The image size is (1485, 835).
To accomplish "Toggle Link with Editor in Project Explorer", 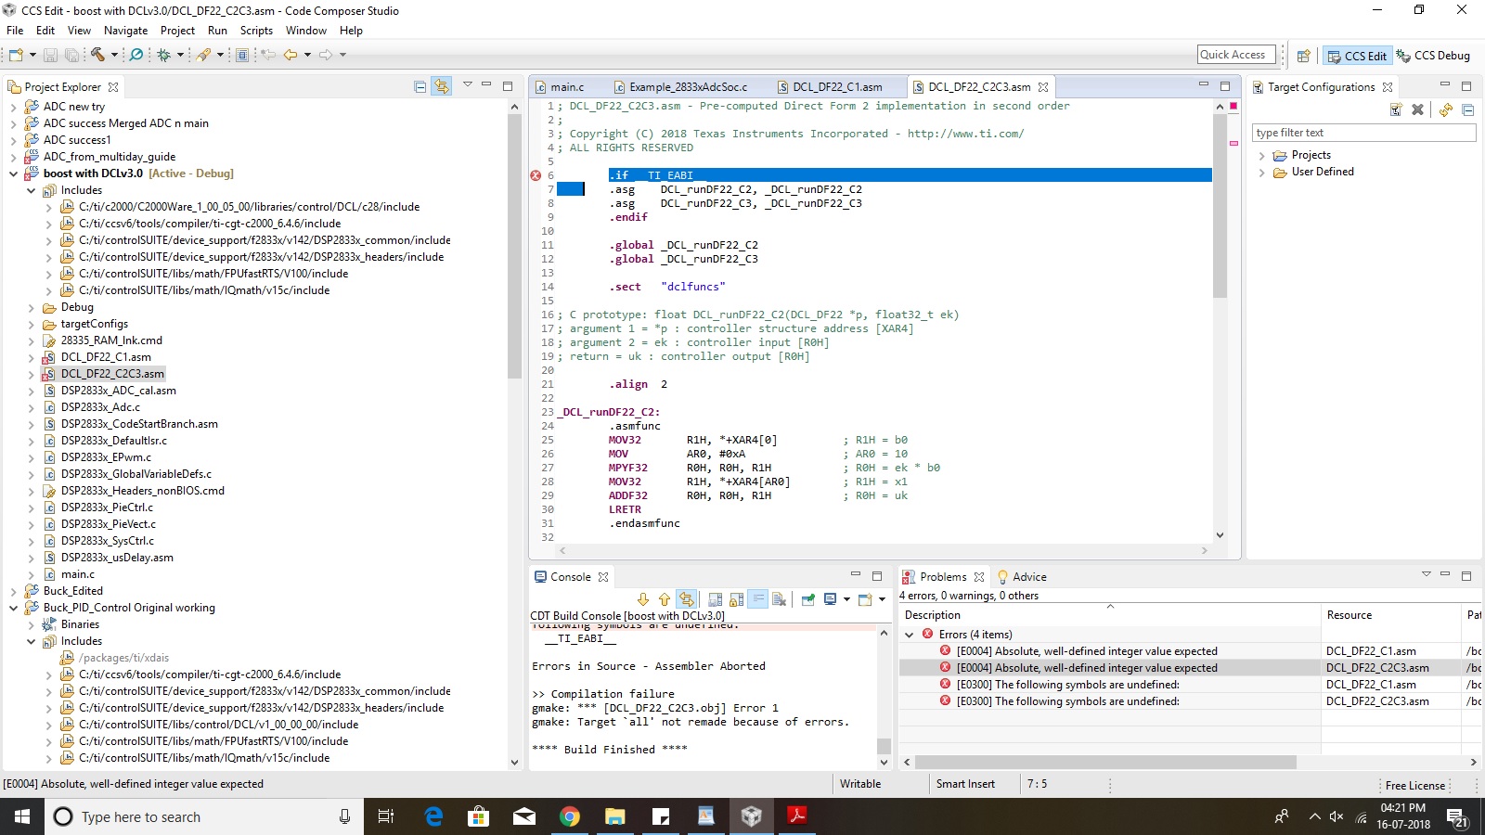I will pyautogui.click(x=442, y=86).
